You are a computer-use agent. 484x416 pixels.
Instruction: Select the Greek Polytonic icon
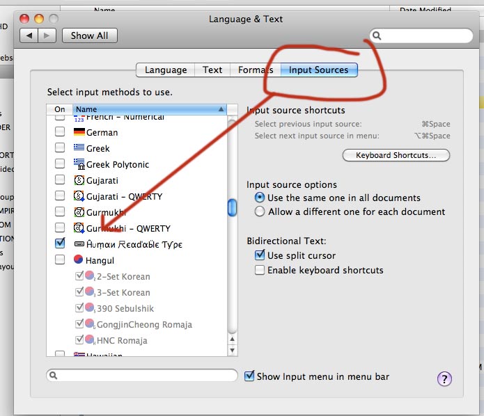coord(79,164)
